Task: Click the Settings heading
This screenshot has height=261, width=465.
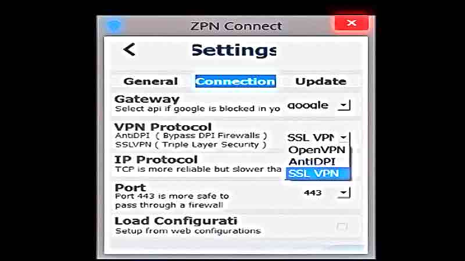Action: point(234,50)
